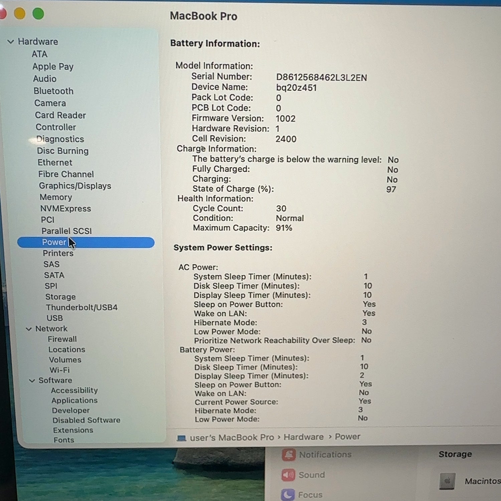This screenshot has height=501, width=501.
Task: Select Fonts under Software
Action: [x=64, y=440]
